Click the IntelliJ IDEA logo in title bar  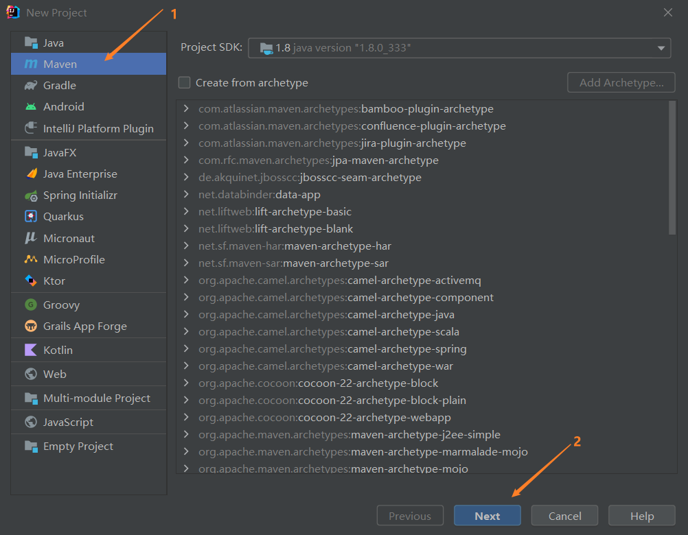coord(13,12)
